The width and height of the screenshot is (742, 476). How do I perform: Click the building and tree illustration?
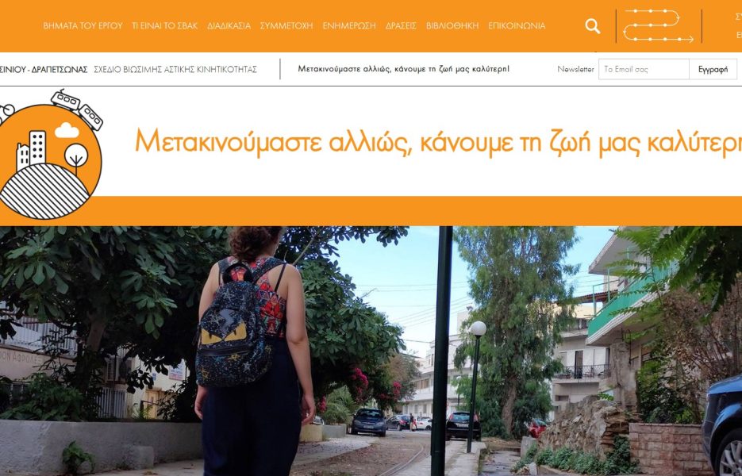point(52,152)
